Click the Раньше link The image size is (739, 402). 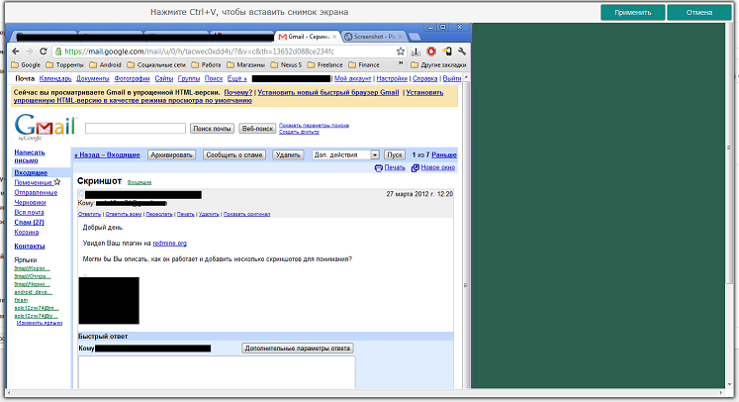[x=444, y=154]
